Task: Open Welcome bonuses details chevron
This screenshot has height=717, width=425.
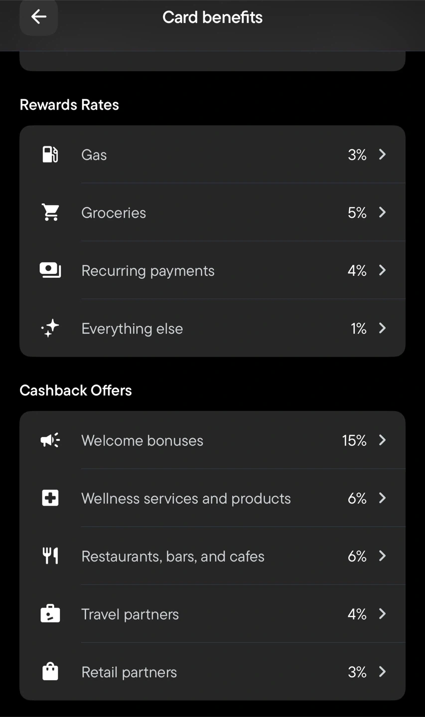Action: coord(382,440)
